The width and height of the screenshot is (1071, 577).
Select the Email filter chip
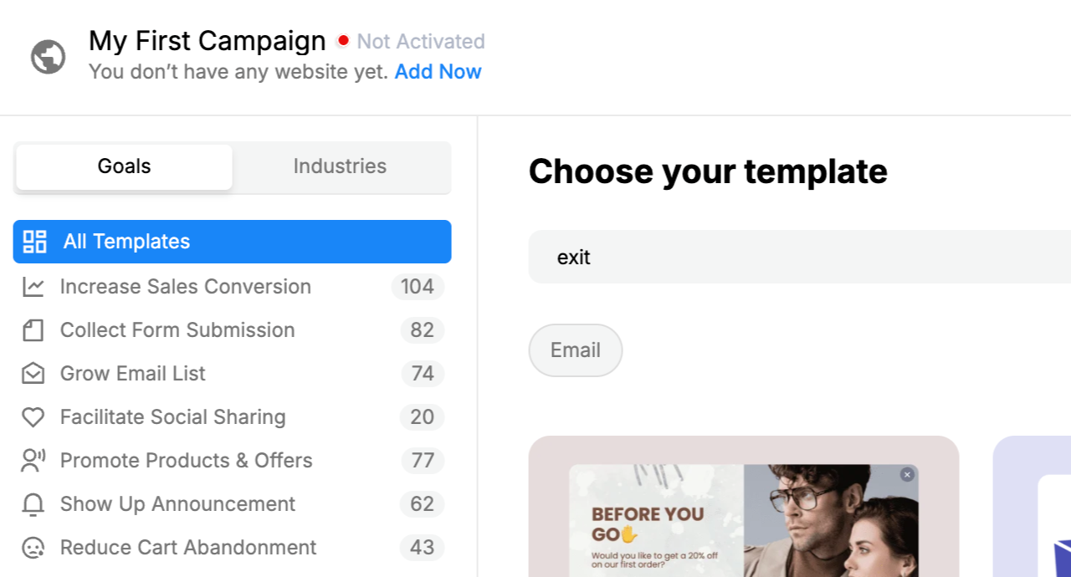click(x=576, y=350)
